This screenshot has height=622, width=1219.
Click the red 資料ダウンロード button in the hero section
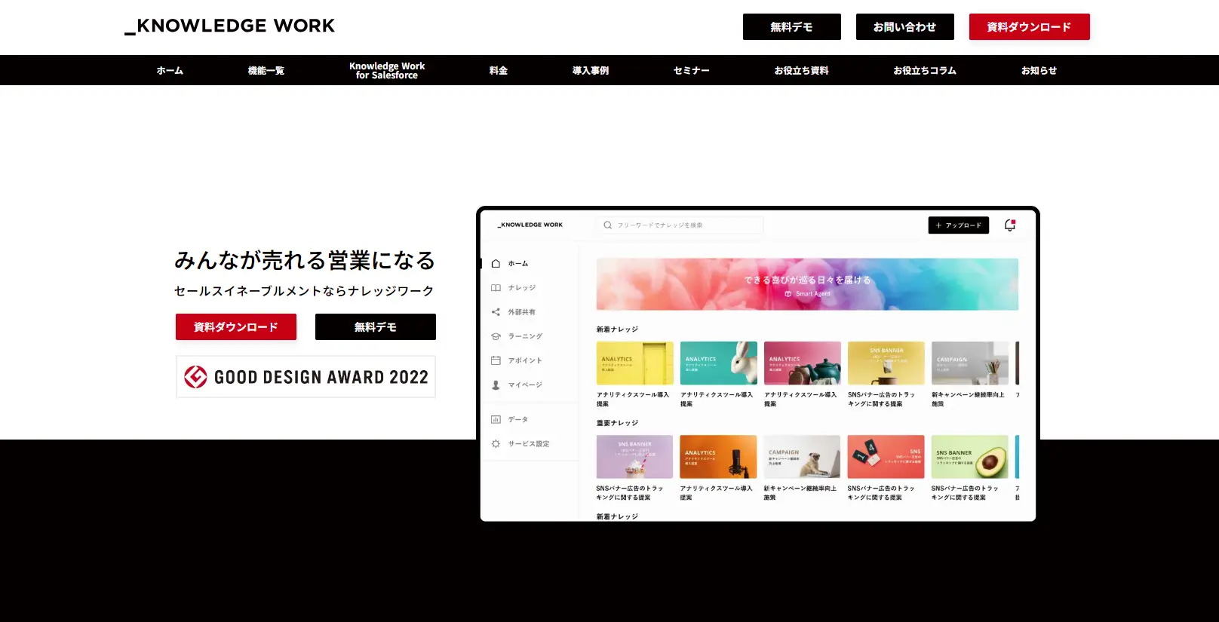(x=236, y=326)
